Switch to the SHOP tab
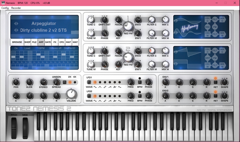Screen dimensions: 240x142 pyautogui.click(x=27, y=42)
